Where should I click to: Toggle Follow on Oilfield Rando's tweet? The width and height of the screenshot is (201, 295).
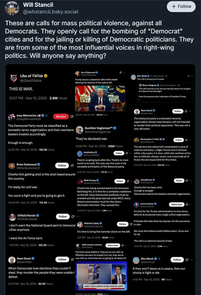point(63,217)
